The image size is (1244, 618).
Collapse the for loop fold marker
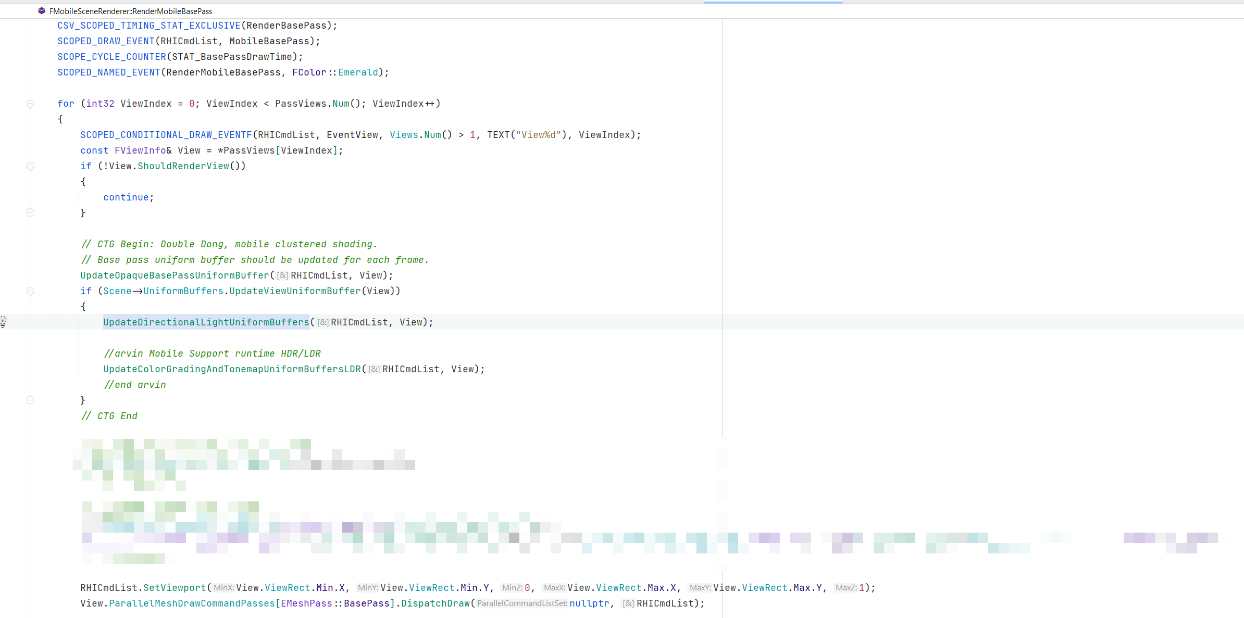[x=30, y=104]
